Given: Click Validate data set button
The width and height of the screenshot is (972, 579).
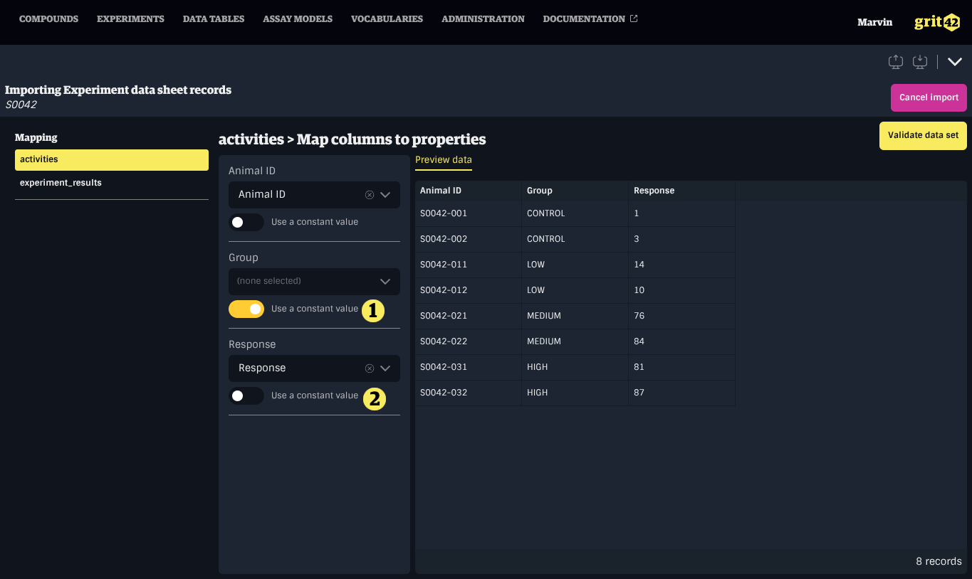Looking at the screenshot, I should (x=923, y=135).
